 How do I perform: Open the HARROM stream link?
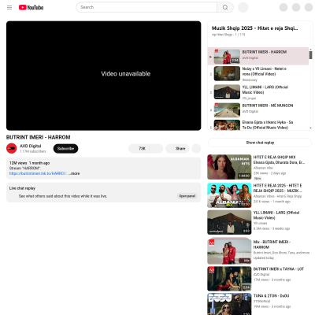pyautogui.click(x=38, y=173)
